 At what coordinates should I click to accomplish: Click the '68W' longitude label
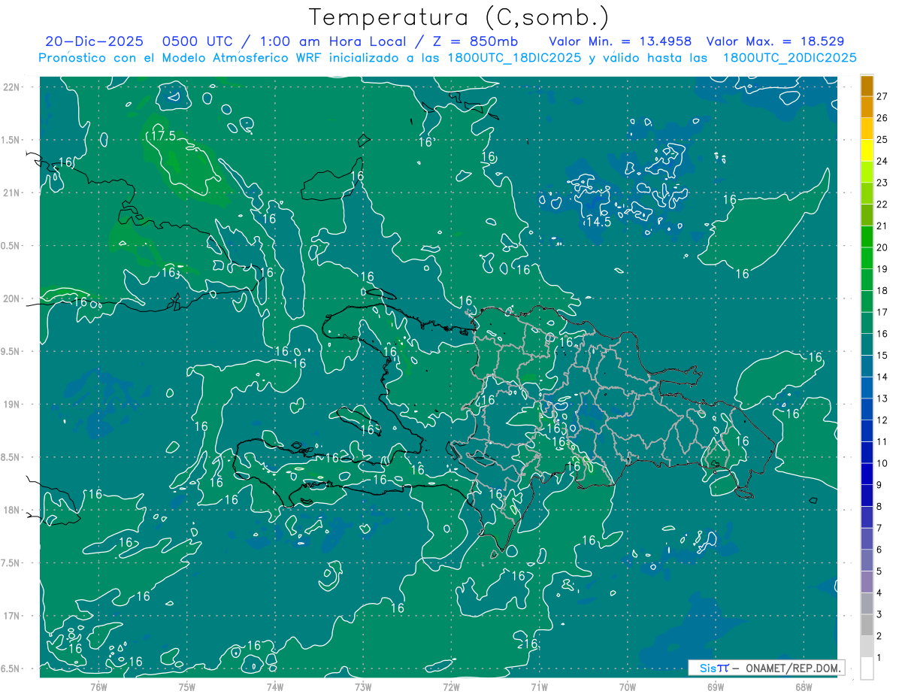click(x=804, y=686)
